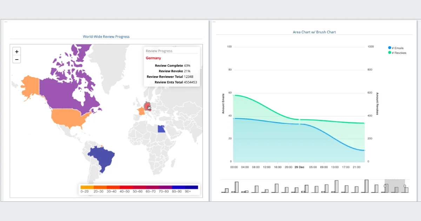The width and height of the screenshot is (421, 221).
Task: Click the 21:00 time axis label
Action: pos(356,167)
